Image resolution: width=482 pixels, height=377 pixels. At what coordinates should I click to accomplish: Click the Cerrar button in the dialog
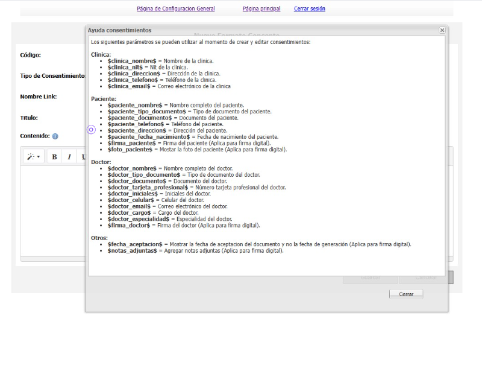tap(406, 294)
